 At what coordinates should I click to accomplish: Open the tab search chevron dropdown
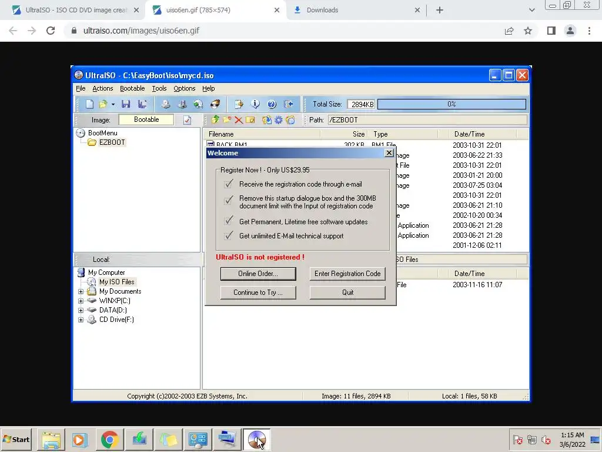pyautogui.click(x=531, y=10)
